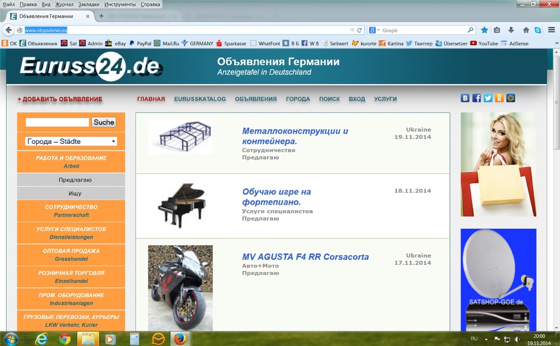Click the ВХОД login link
The height and width of the screenshot is (346, 560).
[357, 99]
